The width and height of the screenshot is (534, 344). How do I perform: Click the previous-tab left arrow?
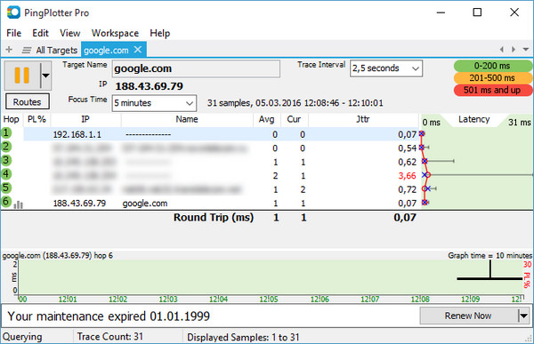pyautogui.click(x=502, y=50)
